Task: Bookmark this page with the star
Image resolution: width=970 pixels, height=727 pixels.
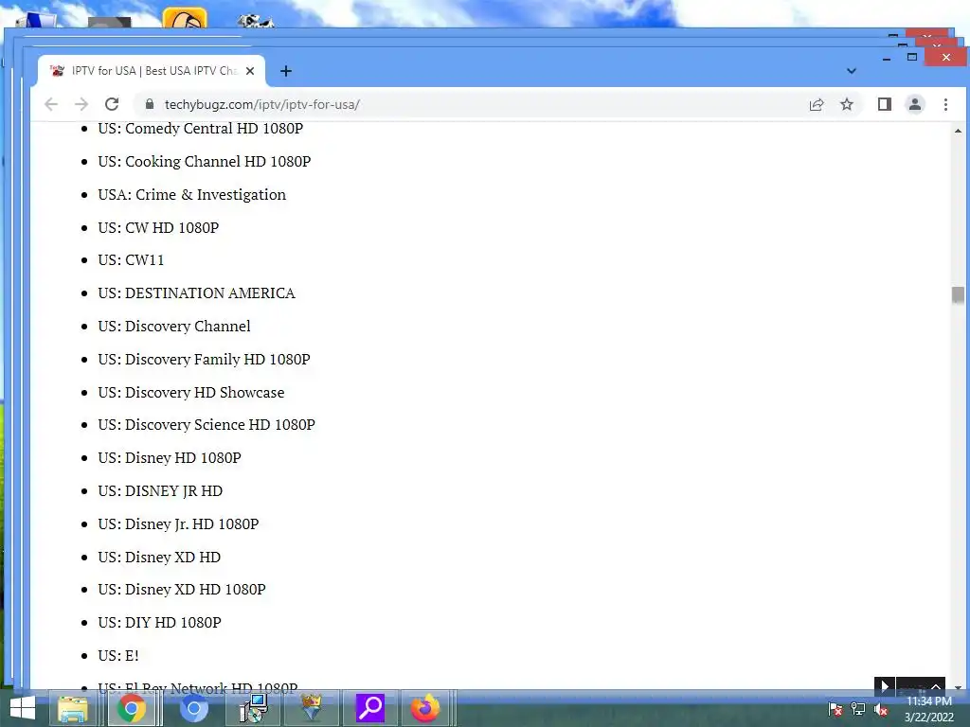Action: pos(847,104)
